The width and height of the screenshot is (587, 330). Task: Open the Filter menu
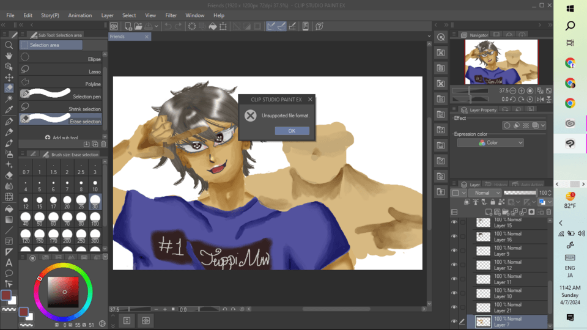171,15
